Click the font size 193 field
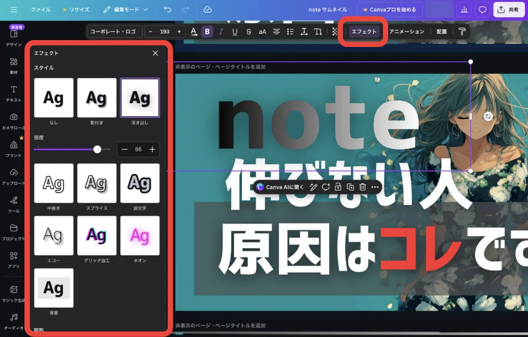The height and width of the screenshot is (337, 528). coord(165,31)
